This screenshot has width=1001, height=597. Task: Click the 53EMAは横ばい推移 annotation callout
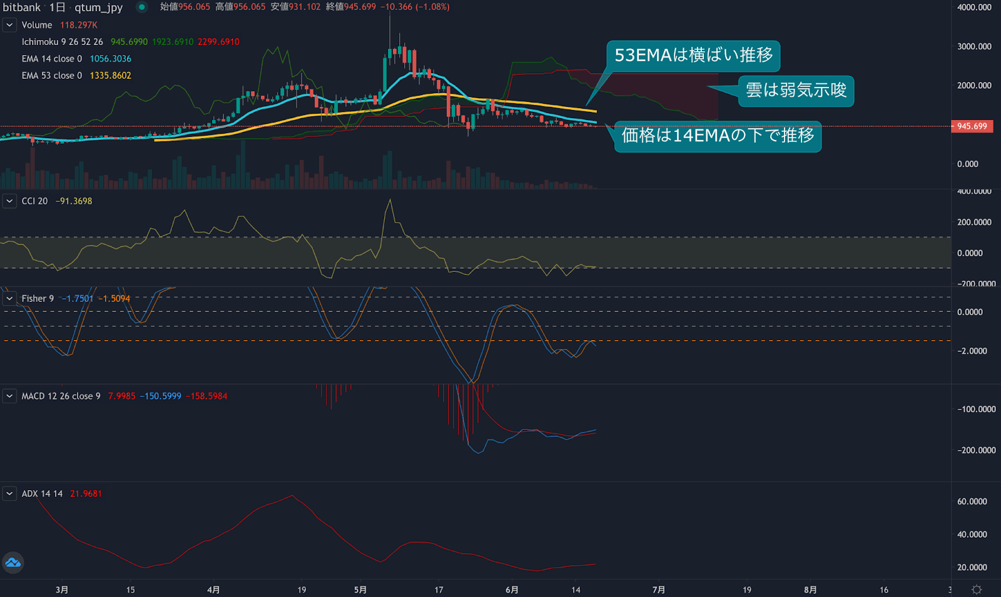pyautogui.click(x=693, y=56)
